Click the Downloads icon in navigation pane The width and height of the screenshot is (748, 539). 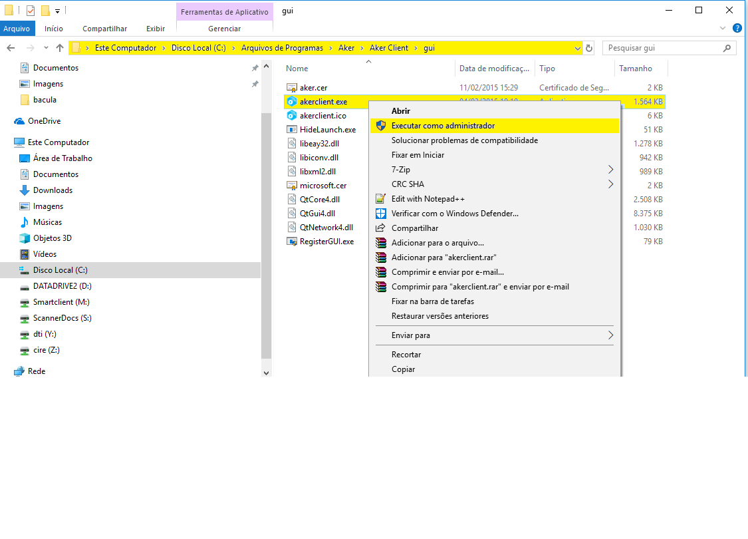[x=25, y=190]
